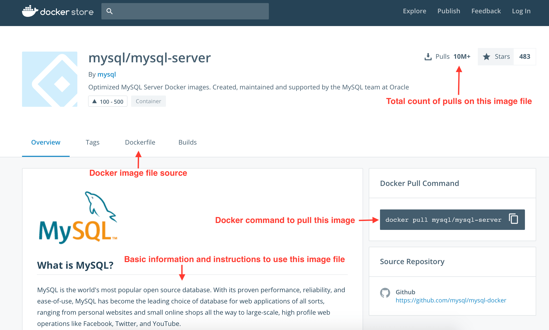
Task: Click the 'Optimized MySQL Server Docker images' description
Action: 249,87
